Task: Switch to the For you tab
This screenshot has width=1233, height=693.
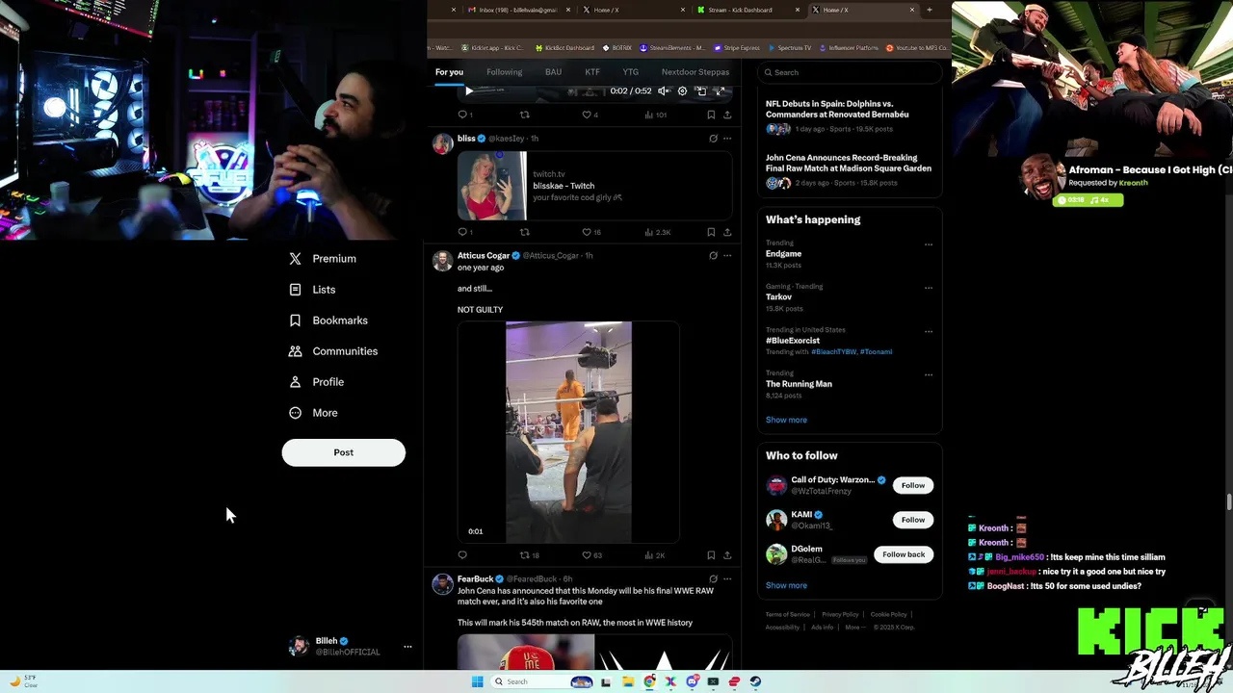Action: [449, 72]
